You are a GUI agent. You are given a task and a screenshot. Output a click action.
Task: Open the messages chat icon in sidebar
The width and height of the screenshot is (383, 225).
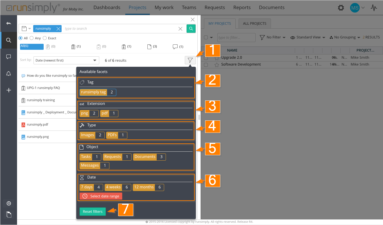click(x=9, y=57)
